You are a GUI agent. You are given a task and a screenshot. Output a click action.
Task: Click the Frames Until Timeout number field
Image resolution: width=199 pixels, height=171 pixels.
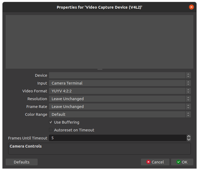point(117,138)
